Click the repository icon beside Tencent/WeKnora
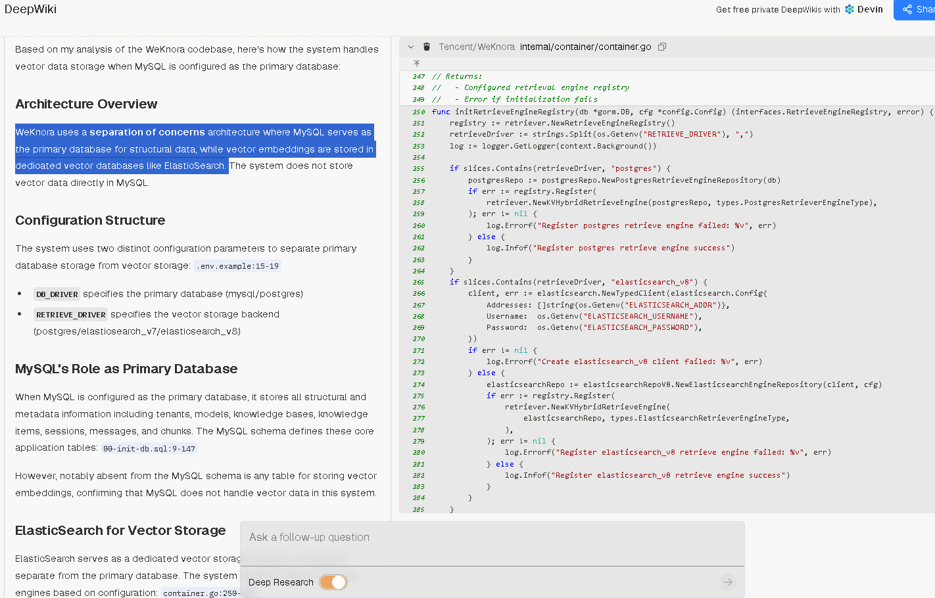This screenshot has height=598, width=935. [x=427, y=47]
